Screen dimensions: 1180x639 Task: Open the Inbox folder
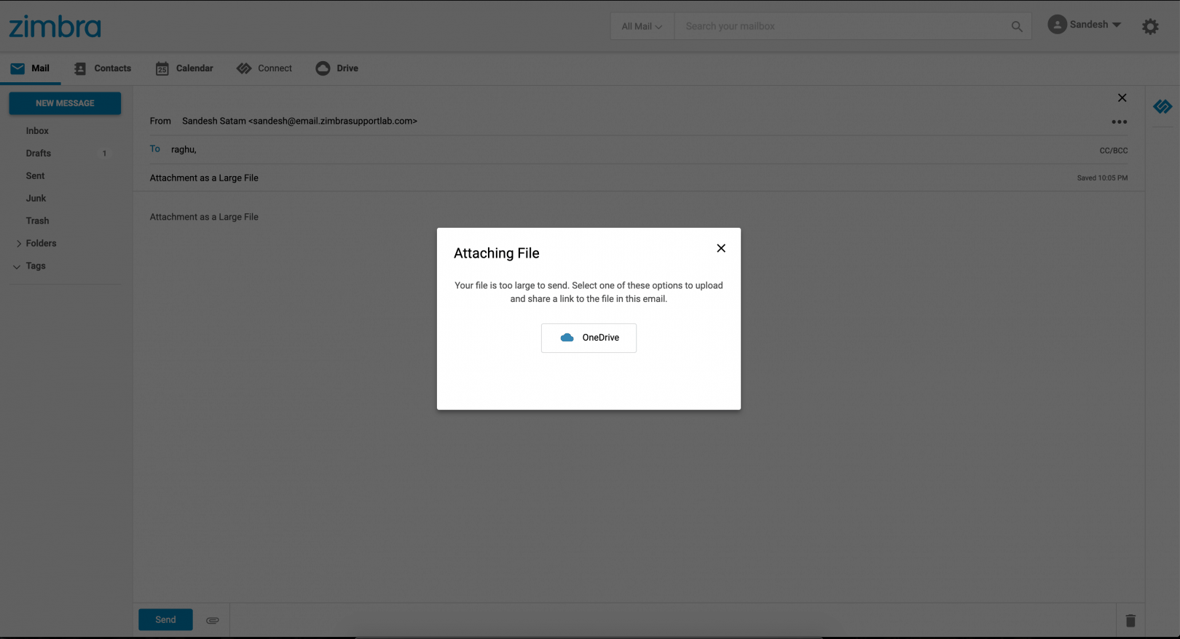37,131
